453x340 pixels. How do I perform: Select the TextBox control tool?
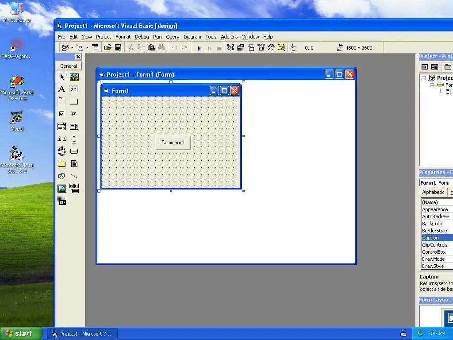pos(74,89)
